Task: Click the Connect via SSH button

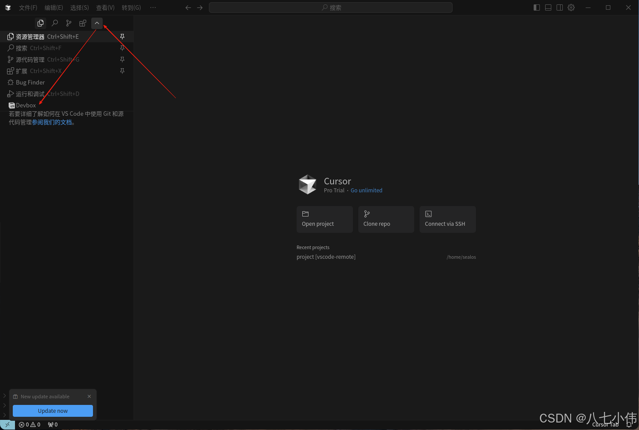Action: pos(448,219)
